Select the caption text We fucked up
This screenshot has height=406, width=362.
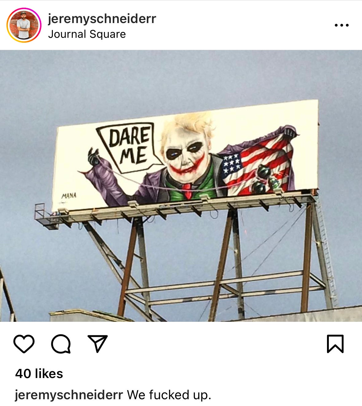pos(169,395)
